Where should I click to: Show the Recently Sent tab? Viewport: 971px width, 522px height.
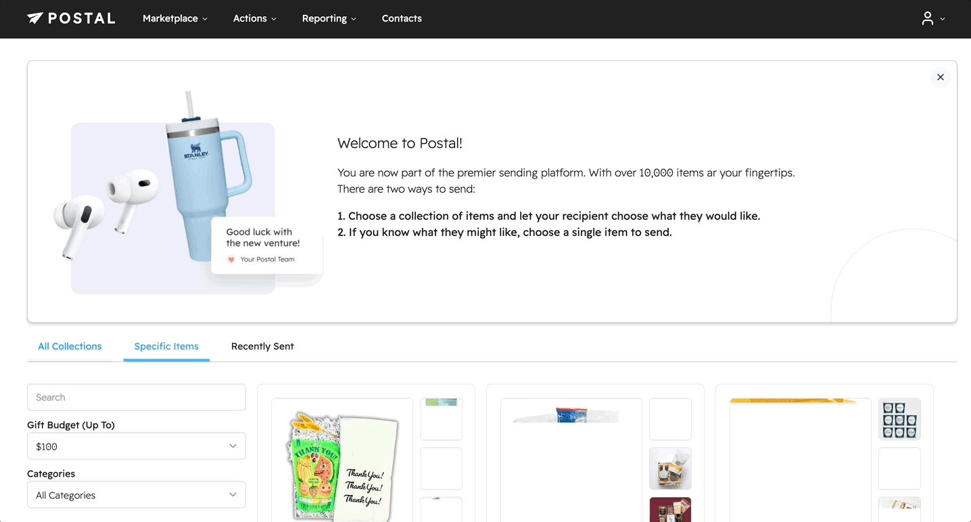pyautogui.click(x=262, y=346)
